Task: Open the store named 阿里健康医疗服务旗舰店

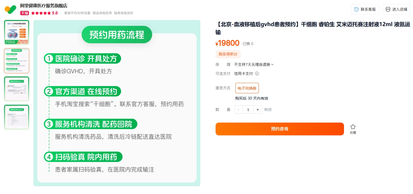Action: (x=43, y=6)
